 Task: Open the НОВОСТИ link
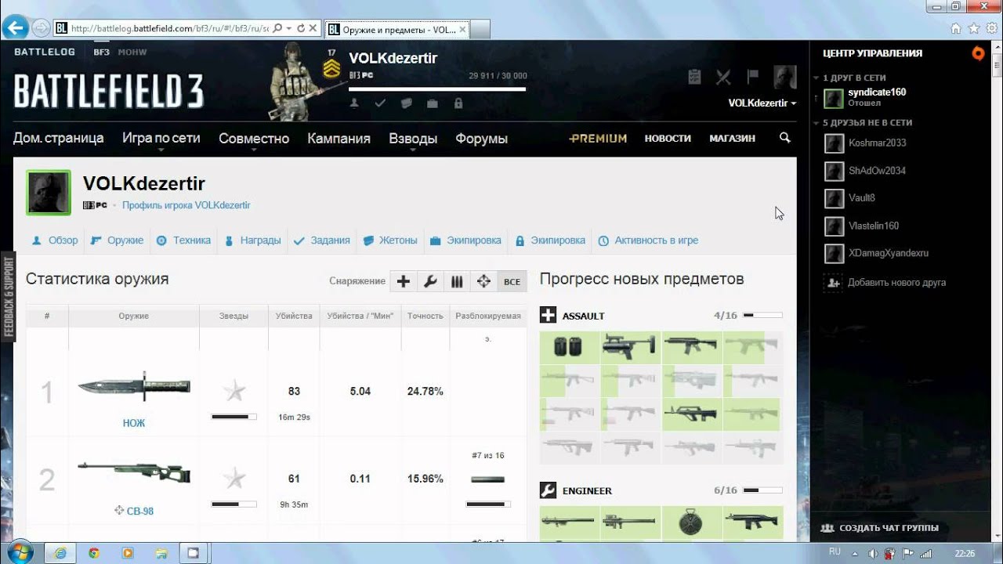(668, 138)
